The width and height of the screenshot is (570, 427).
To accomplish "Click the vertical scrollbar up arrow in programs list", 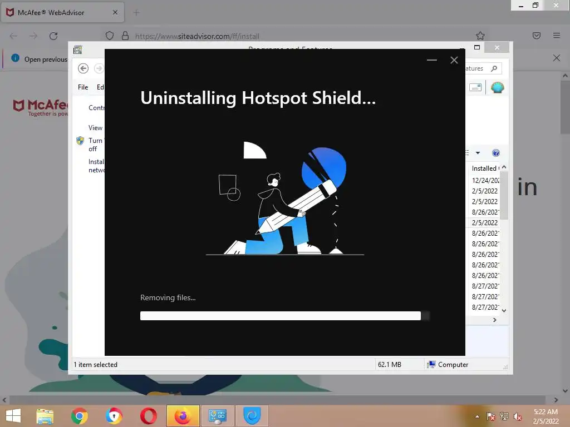I will click(504, 167).
